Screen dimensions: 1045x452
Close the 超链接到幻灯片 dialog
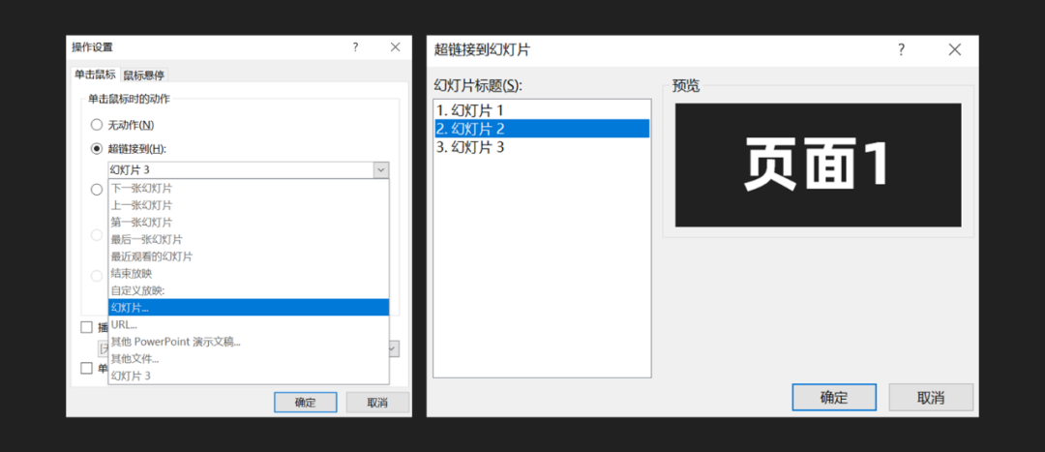[955, 50]
